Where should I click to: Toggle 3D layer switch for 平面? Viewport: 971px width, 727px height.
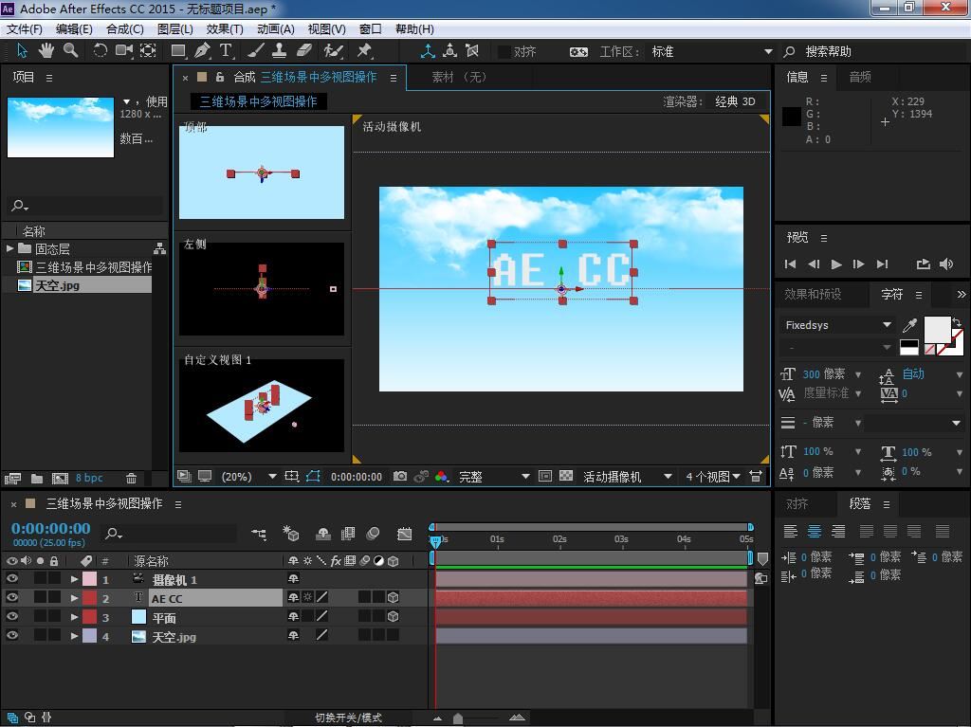(393, 617)
